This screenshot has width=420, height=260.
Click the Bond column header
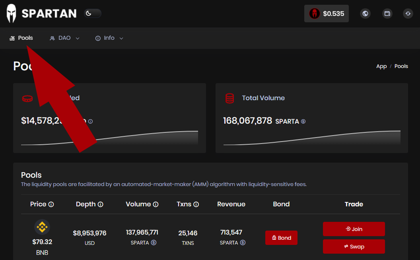pos(281,204)
